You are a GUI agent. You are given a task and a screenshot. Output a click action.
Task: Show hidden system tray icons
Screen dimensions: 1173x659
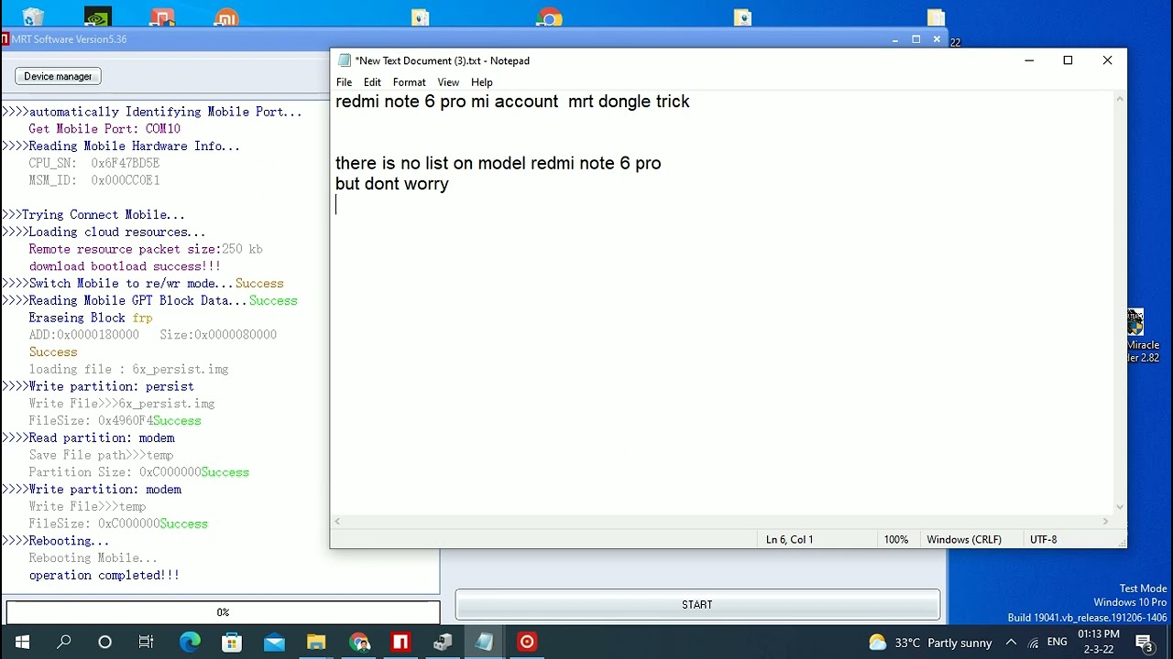[x=1011, y=643]
